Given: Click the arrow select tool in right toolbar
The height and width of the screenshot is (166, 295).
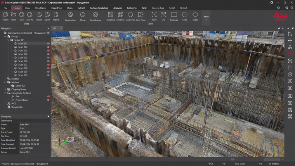Looking at the screenshot, I should tap(290, 34).
